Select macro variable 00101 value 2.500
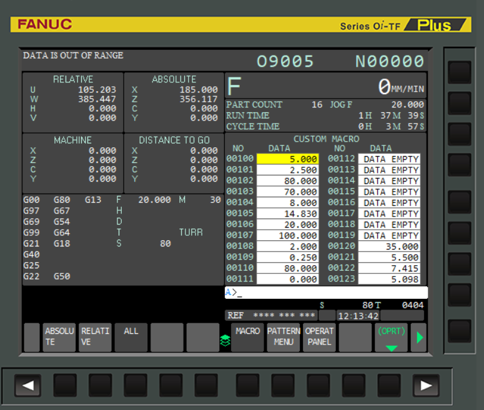This screenshot has width=484, height=410. point(288,170)
